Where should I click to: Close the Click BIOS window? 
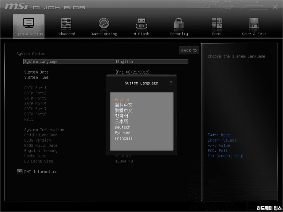[x=275, y=7]
